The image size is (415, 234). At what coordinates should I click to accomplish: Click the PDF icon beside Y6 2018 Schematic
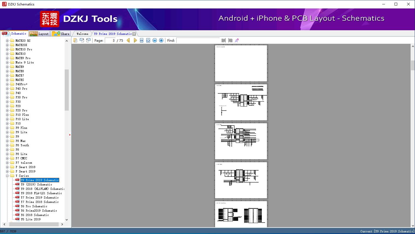pos(17,215)
